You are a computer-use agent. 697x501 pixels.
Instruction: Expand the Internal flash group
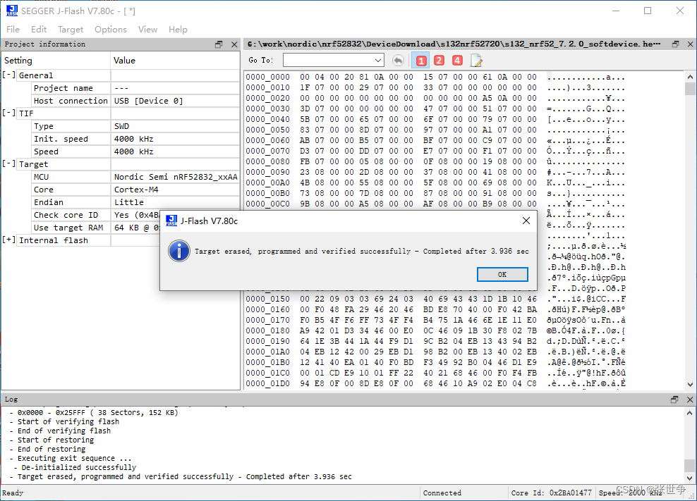tap(9, 240)
